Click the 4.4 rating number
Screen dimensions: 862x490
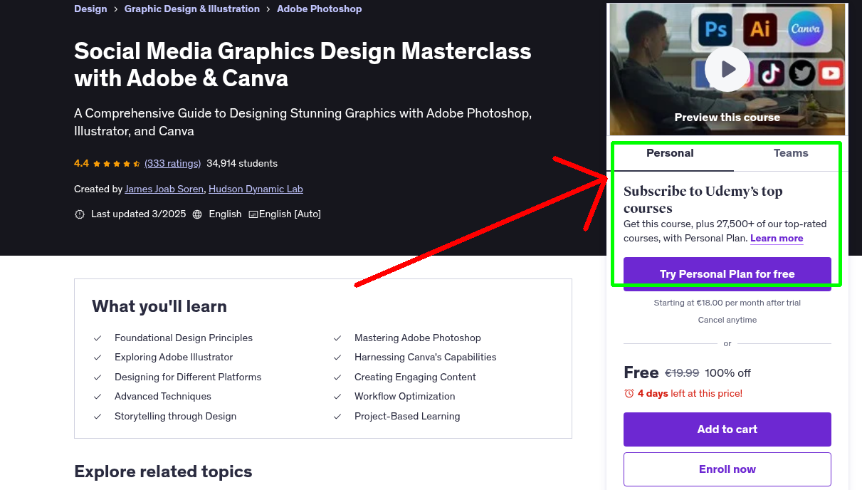click(x=81, y=163)
